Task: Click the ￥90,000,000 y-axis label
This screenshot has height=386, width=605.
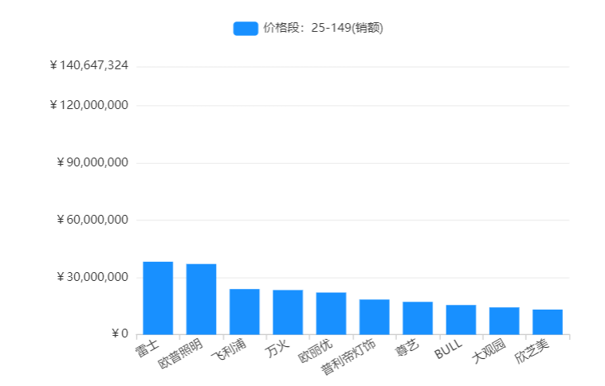Action: (92, 163)
